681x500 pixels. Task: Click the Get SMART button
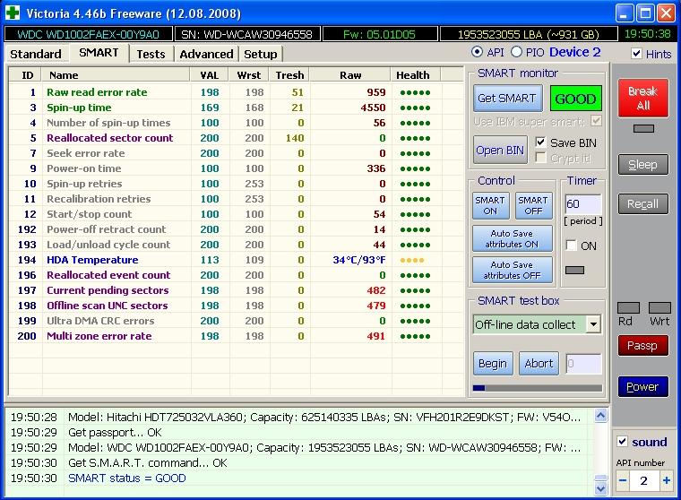coord(506,99)
